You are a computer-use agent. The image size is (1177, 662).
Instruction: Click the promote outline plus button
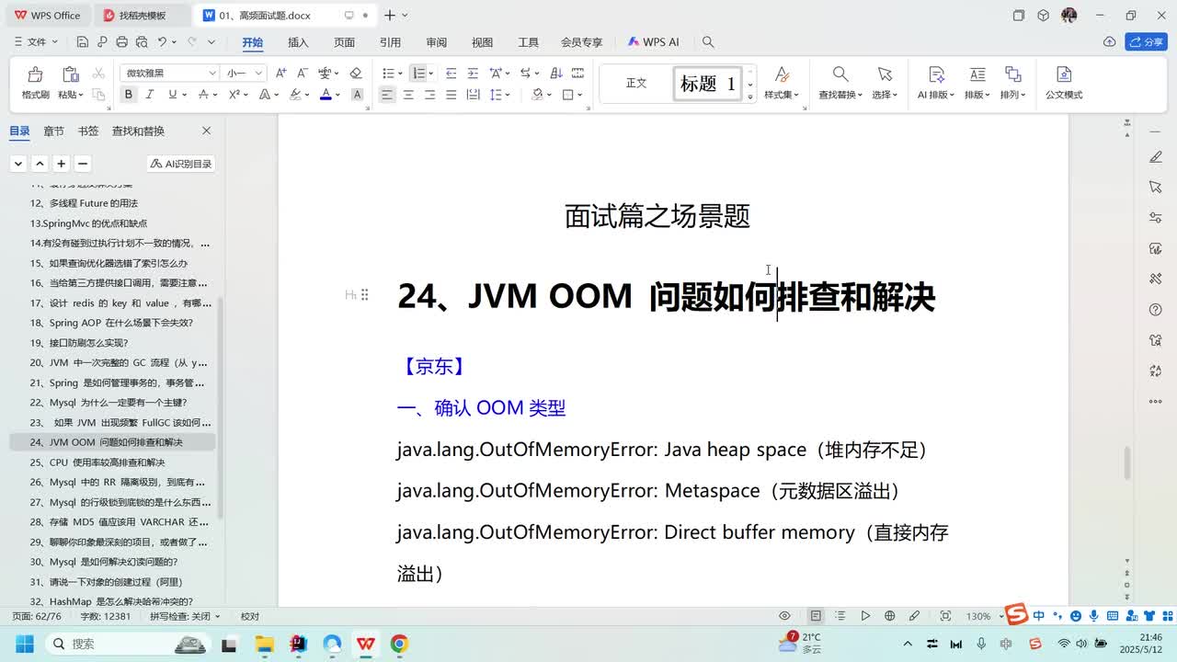(61, 164)
